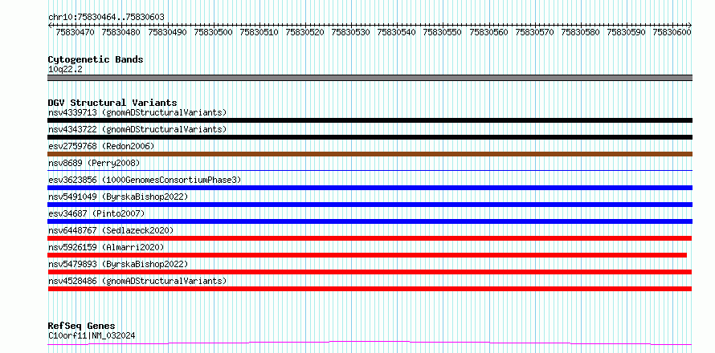Open gene C10orf11|NM_032024 label

[x=92, y=336]
